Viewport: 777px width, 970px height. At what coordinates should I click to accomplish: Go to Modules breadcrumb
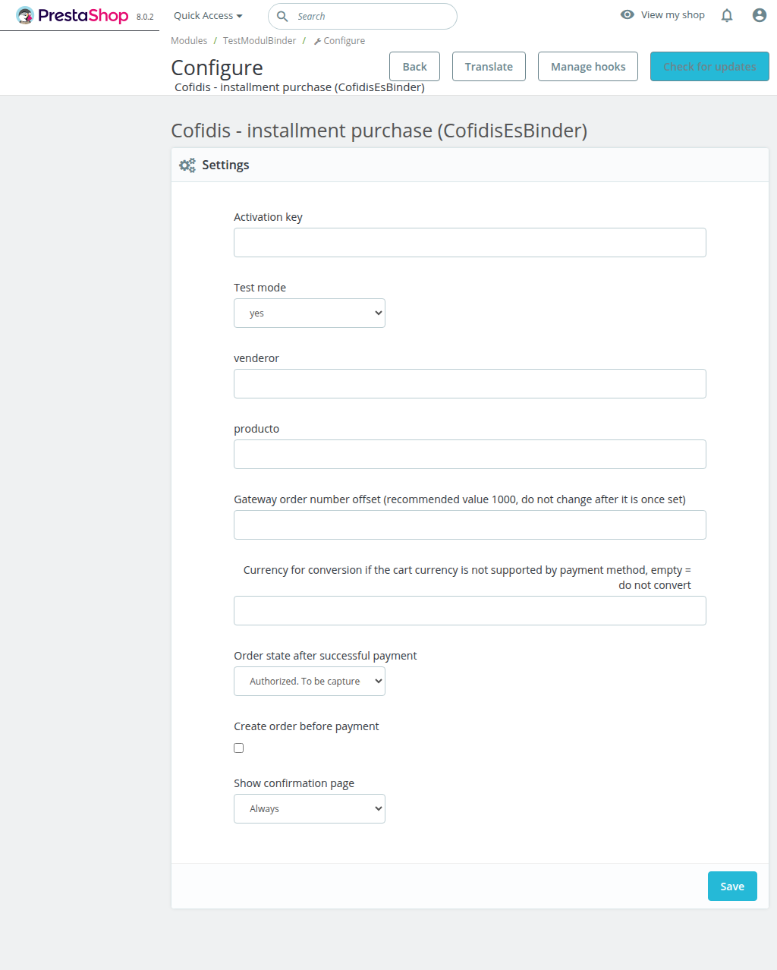(x=189, y=41)
